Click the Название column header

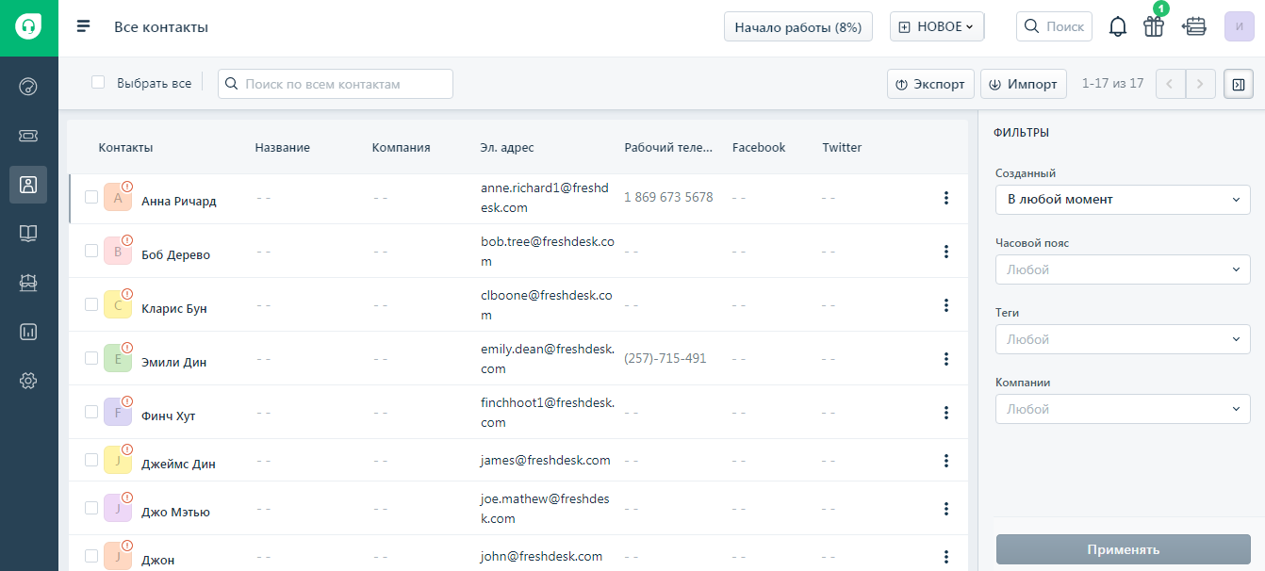pyautogui.click(x=282, y=147)
